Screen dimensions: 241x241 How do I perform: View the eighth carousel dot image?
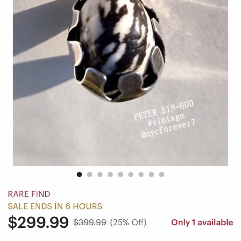(x=151, y=175)
